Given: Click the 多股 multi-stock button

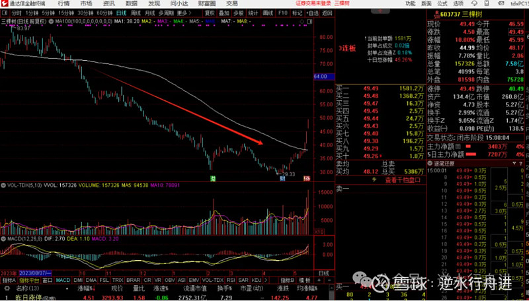Looking at the screenshot, I should point(238,13).
